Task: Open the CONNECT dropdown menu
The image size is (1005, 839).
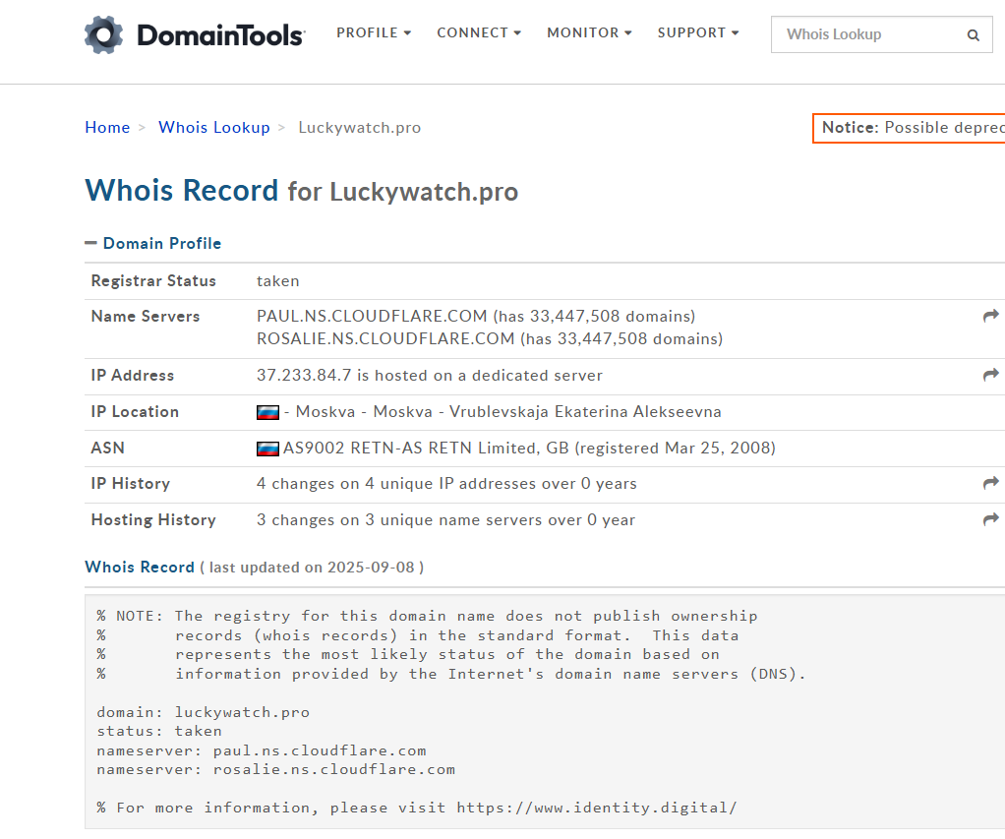Action: tap(479, 32)
